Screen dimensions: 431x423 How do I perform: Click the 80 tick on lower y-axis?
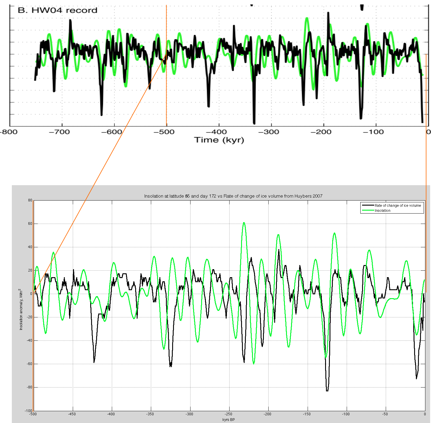[30, 200]
